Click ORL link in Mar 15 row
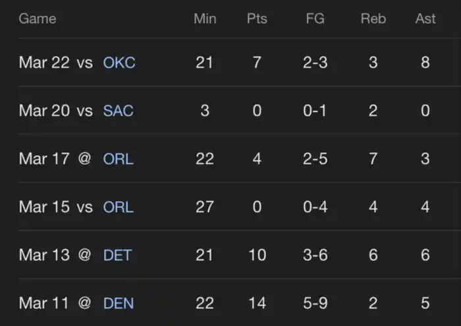This screenshot has width=461, height=326. click(x=118, y=207)
